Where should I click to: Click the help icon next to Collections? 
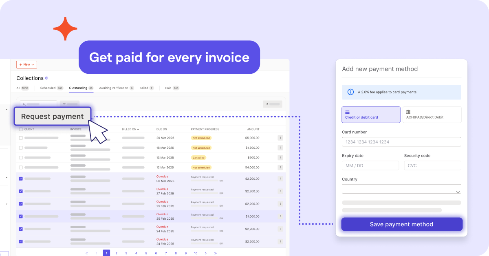tap(46, 78)
